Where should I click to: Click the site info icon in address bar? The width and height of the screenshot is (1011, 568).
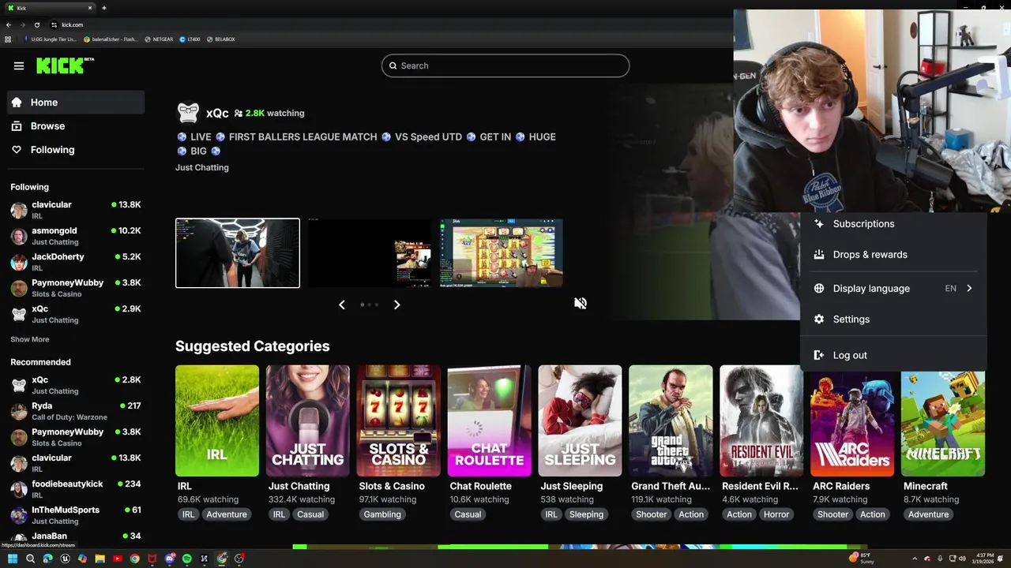tap(54, 24)
